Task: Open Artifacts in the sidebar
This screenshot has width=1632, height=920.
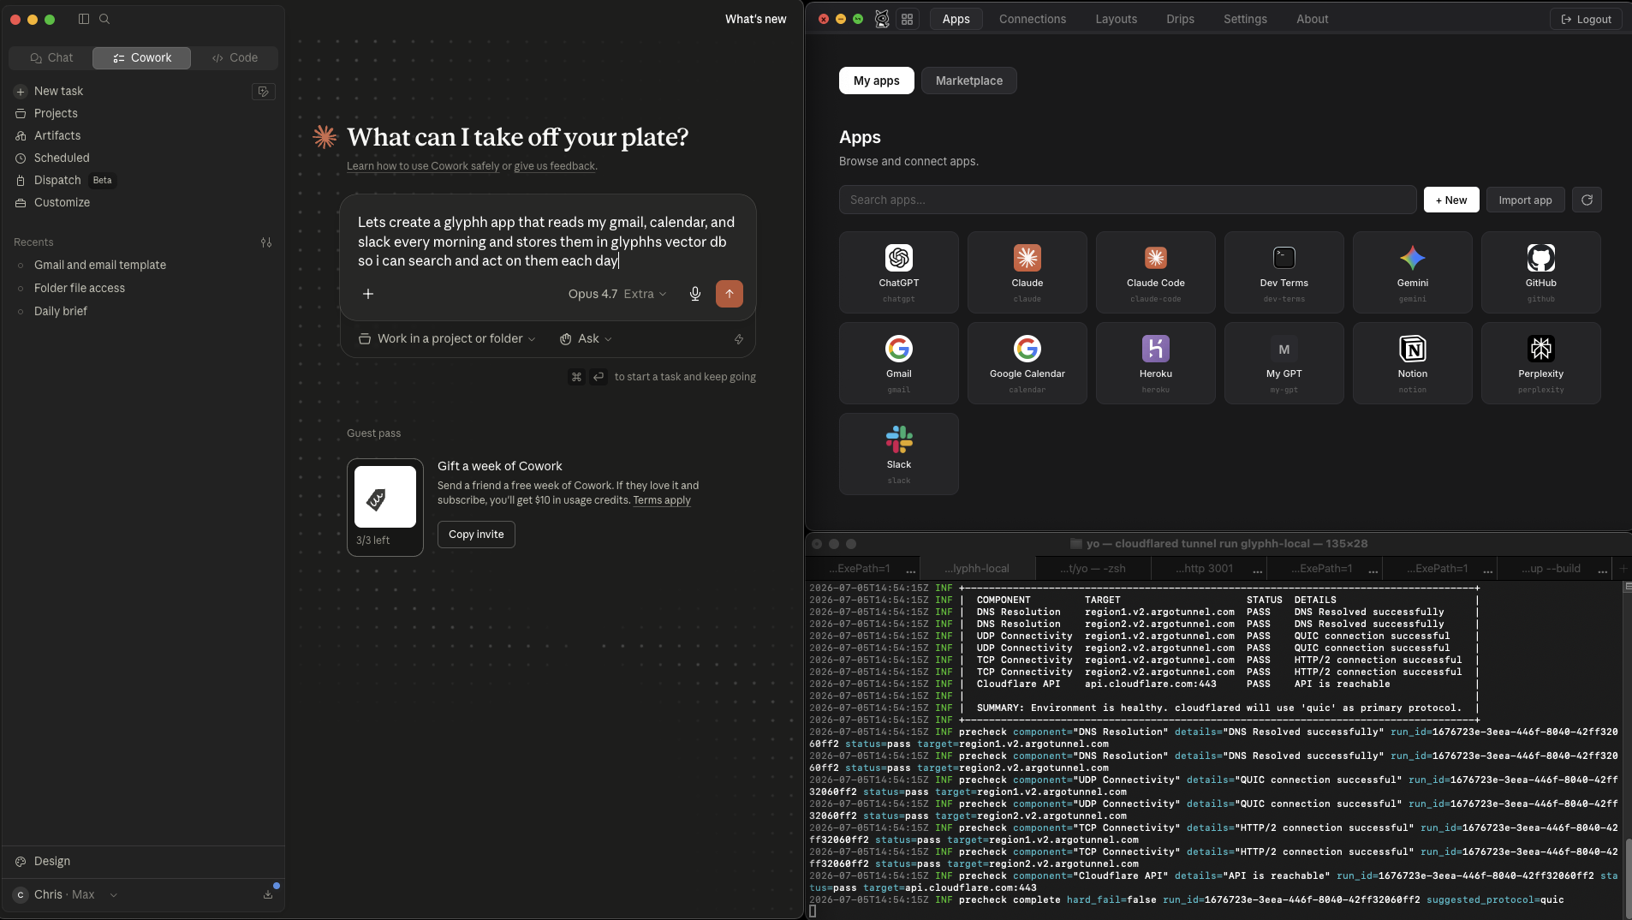Action: (57, 135)
